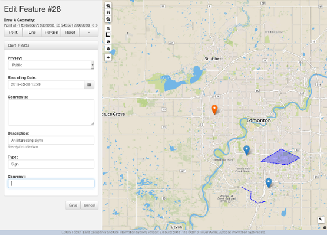327x235 pixels.
Task: Choose the Point geometry tool
Action: [x=14, y=32]
